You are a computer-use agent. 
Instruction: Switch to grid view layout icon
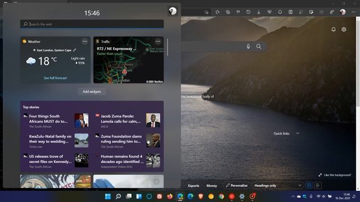point(309,185)
